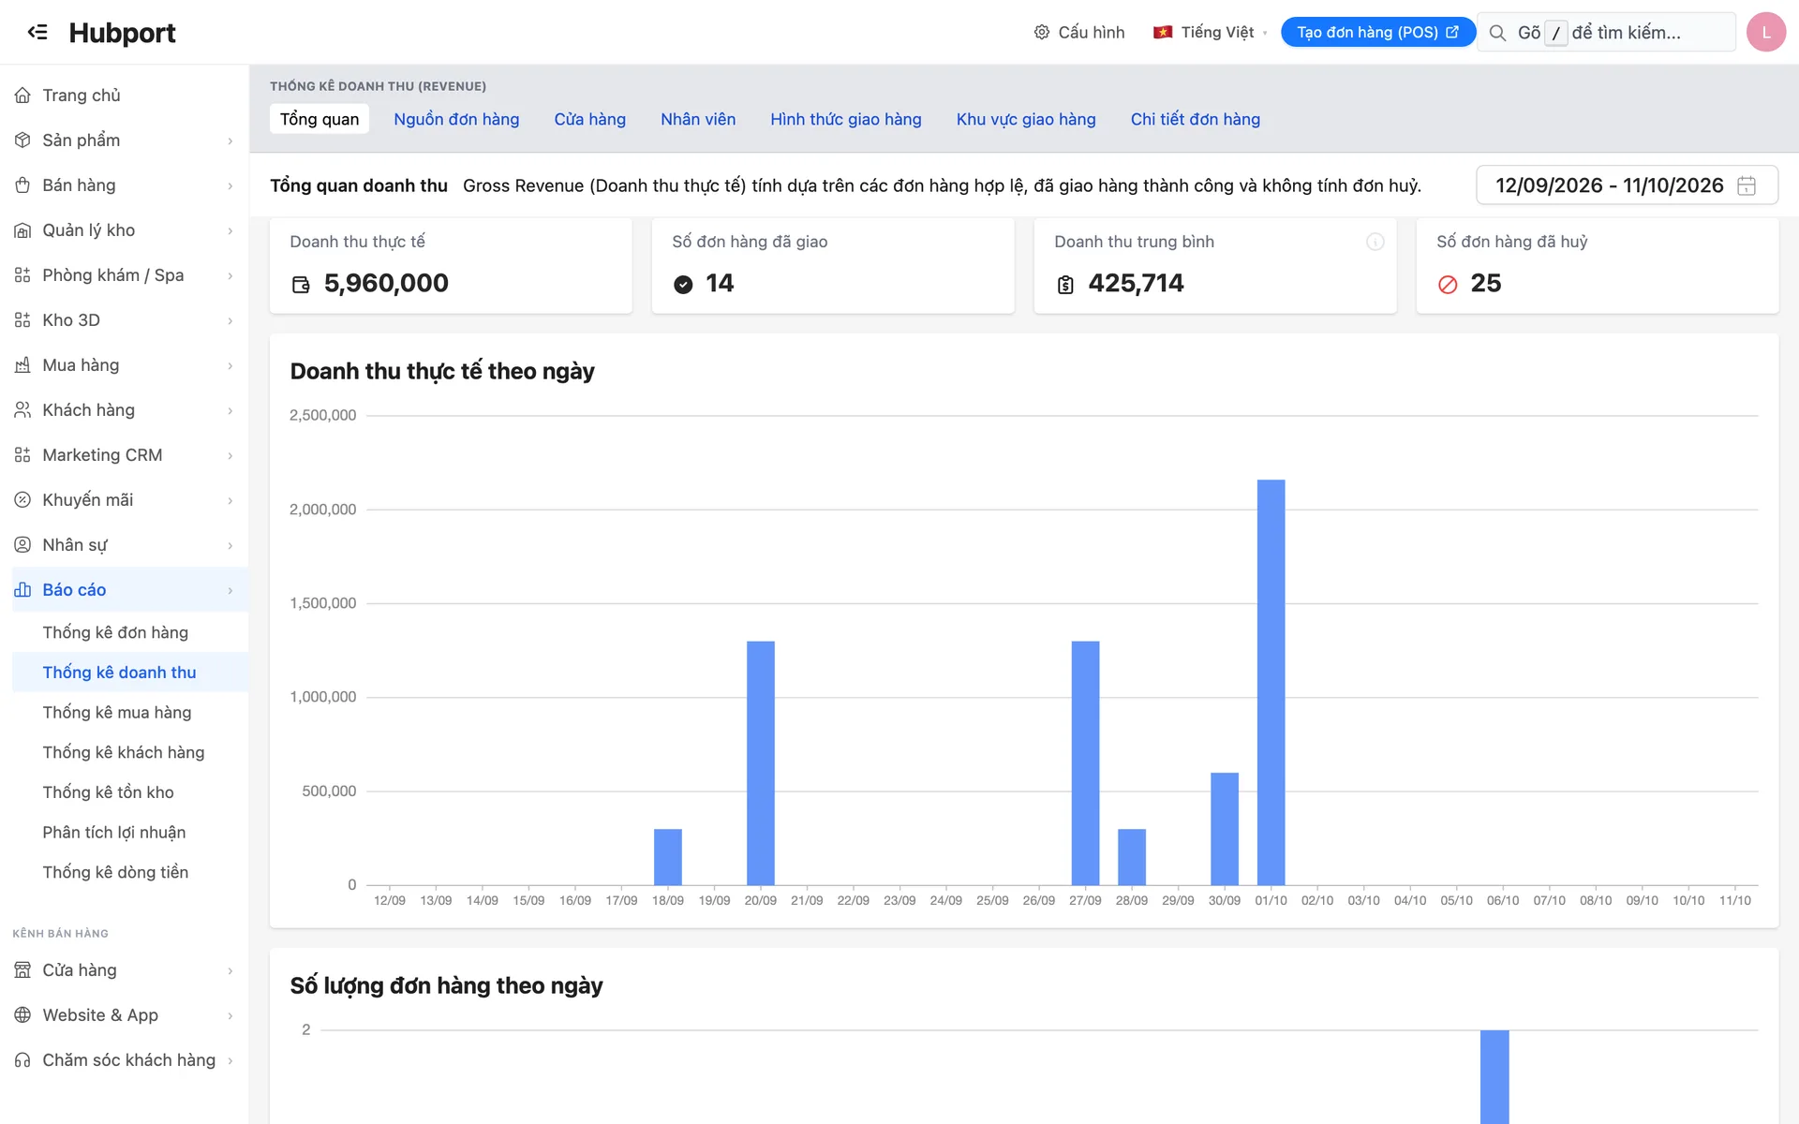The image size is (1799, 1124).
Task: Collapse the Báo cáo section chevron
Action: click(230, 591)
